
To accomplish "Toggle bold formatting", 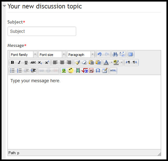I will pyautogui.click(x=12, y=62).
